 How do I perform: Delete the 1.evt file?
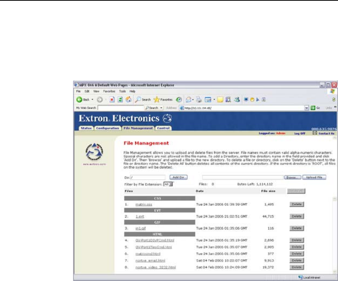(297, 216)
